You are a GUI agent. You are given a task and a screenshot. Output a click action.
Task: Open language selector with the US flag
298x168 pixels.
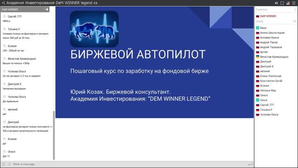[x=288, y=3]
